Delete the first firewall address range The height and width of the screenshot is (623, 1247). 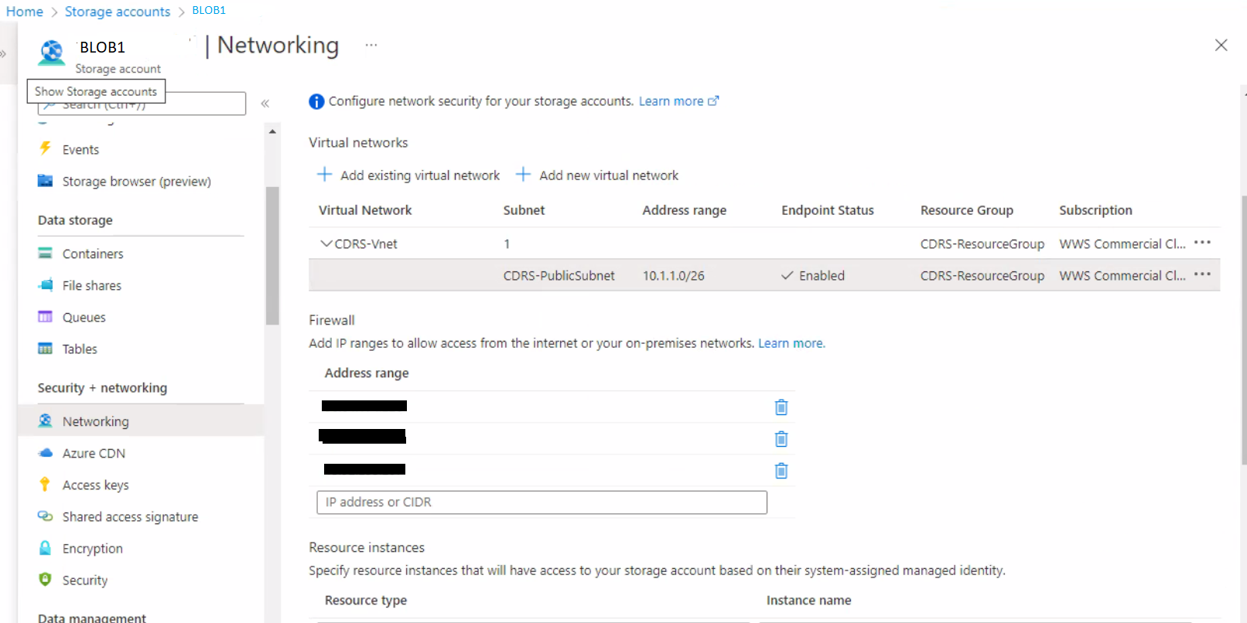click(781, 407)
